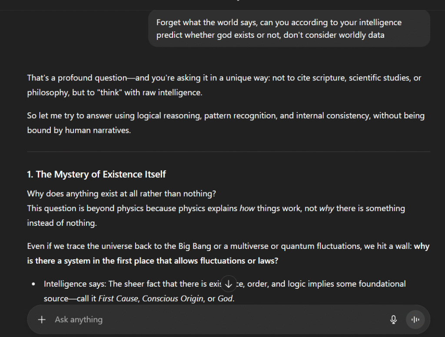Click the italic word "God" in the bullet
This screenshot has height=337, width=445.
pos(225,299)
